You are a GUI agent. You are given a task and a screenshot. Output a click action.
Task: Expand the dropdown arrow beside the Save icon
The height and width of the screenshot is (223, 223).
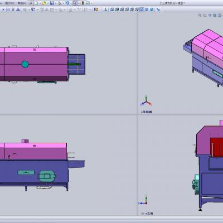pyautogui.click(x=56, y=3)
